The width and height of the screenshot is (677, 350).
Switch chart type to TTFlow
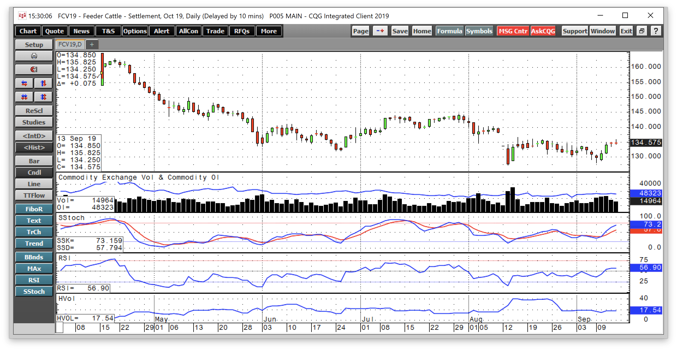34,195
